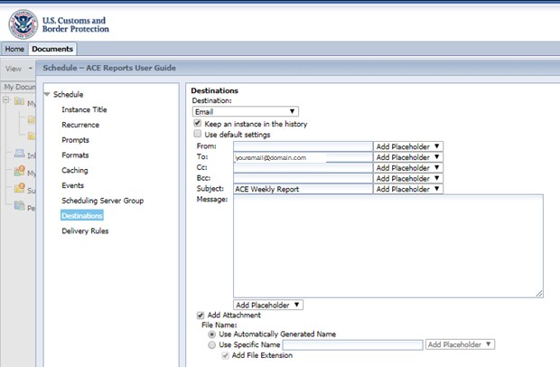This screenshot has height=367, width=560.
Task: Click the alerts icon below Inbox
Action: point(18,172)
